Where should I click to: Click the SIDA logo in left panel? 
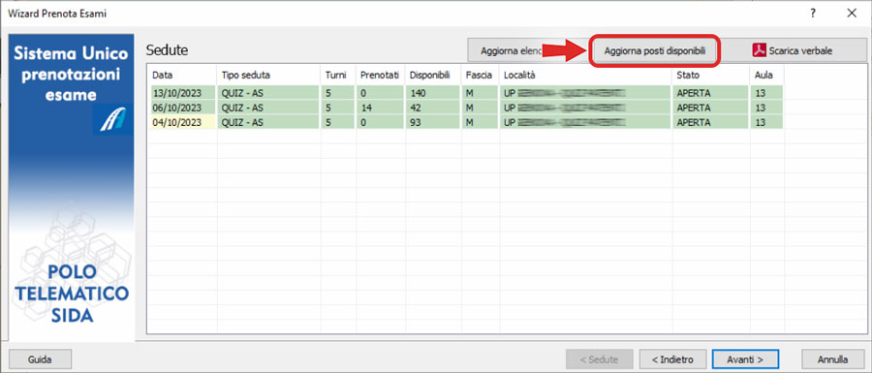click(x=112, y=119)
